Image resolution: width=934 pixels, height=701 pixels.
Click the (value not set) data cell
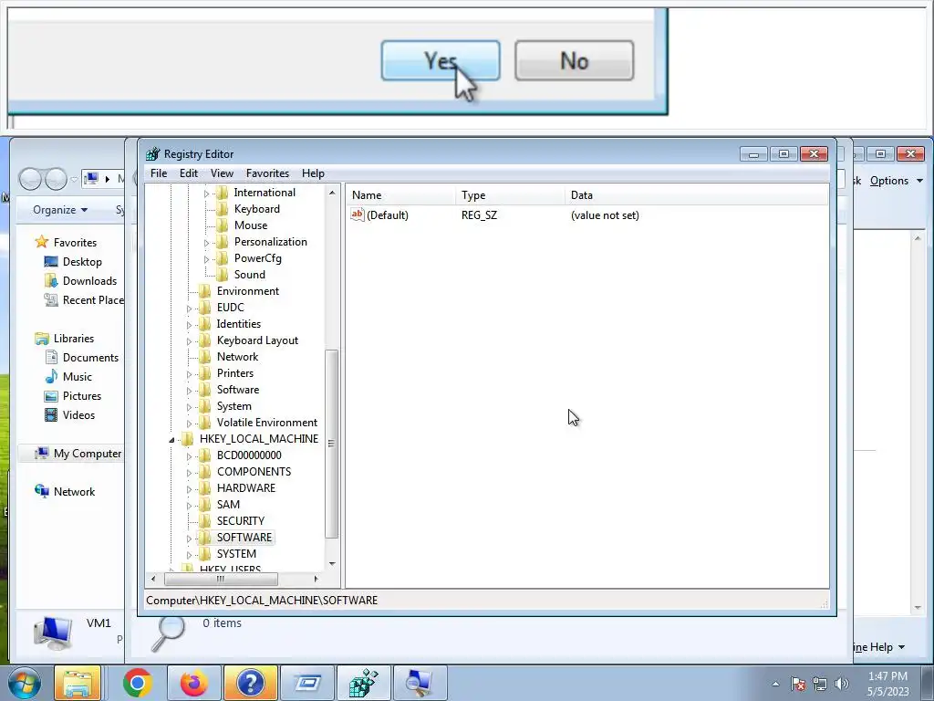coord(605,215)
